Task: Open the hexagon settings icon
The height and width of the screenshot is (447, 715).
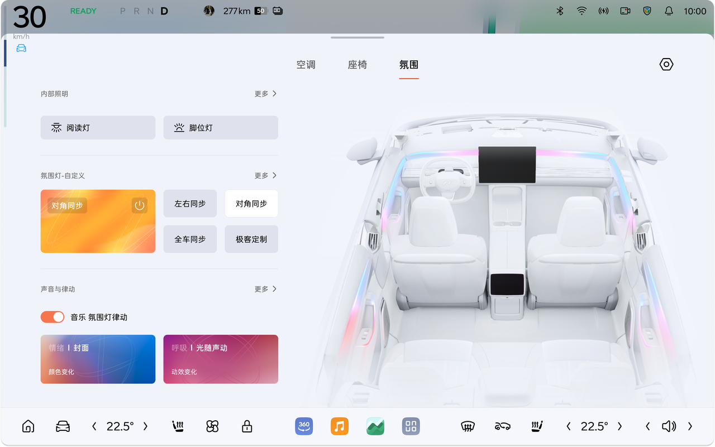Action: point(666,64)
